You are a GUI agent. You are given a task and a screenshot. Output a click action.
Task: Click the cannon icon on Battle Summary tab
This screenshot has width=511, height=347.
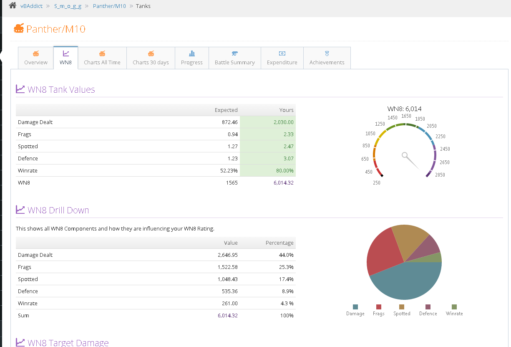point(234,53)
